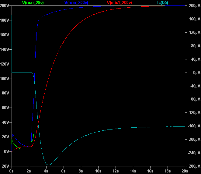This screenshot has height=174, width=201.
Task: Select the Ic(Q5) trace label
Action: 163,3
